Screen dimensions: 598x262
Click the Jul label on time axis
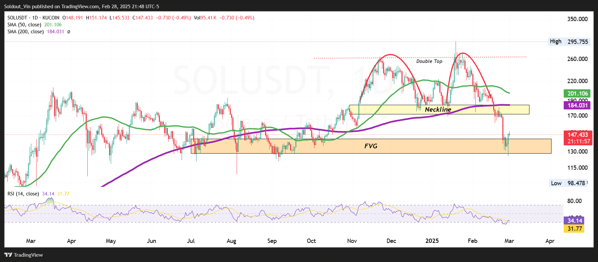[191, 241]
